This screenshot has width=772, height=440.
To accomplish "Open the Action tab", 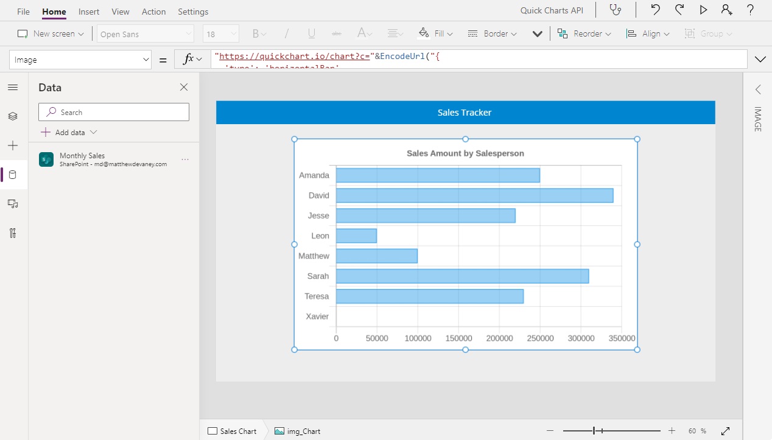I will [x=153, y=12].
